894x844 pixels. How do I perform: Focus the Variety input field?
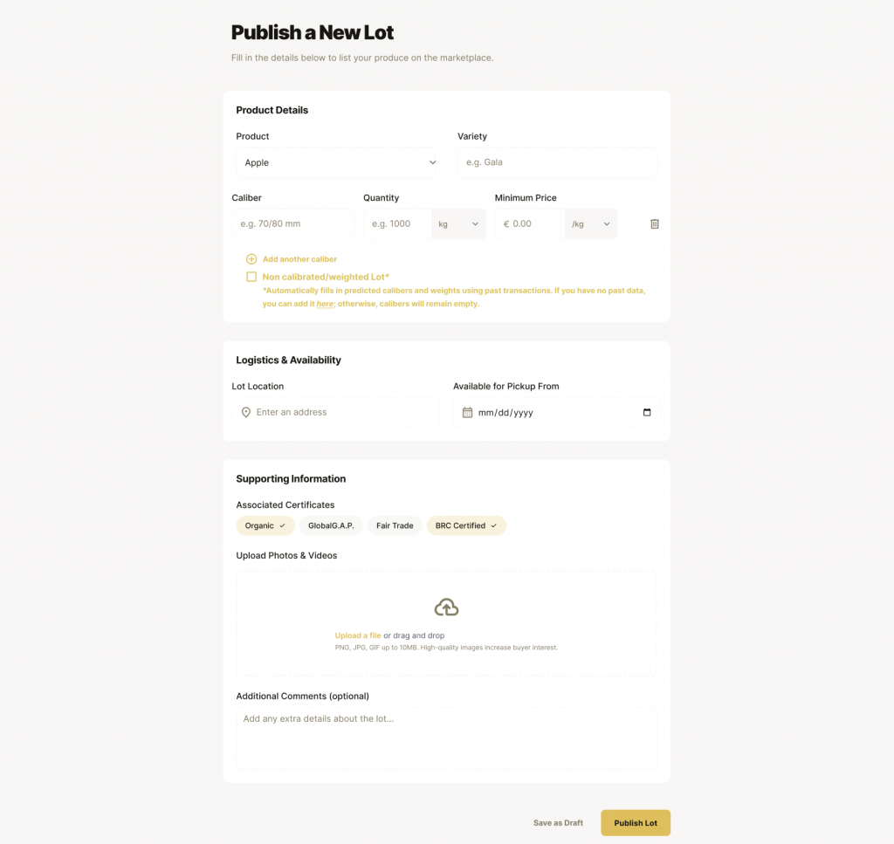pyautogui.click(x=557, y=162)
